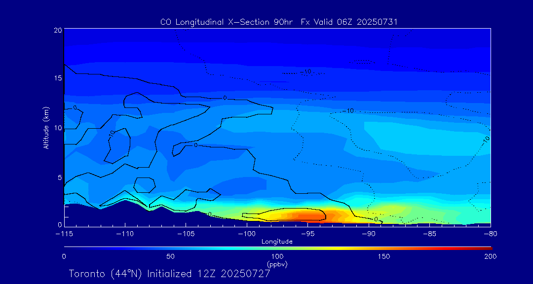Click the altitude tick label 15
This screenshot has height=284, width=533.
point(57,78)
